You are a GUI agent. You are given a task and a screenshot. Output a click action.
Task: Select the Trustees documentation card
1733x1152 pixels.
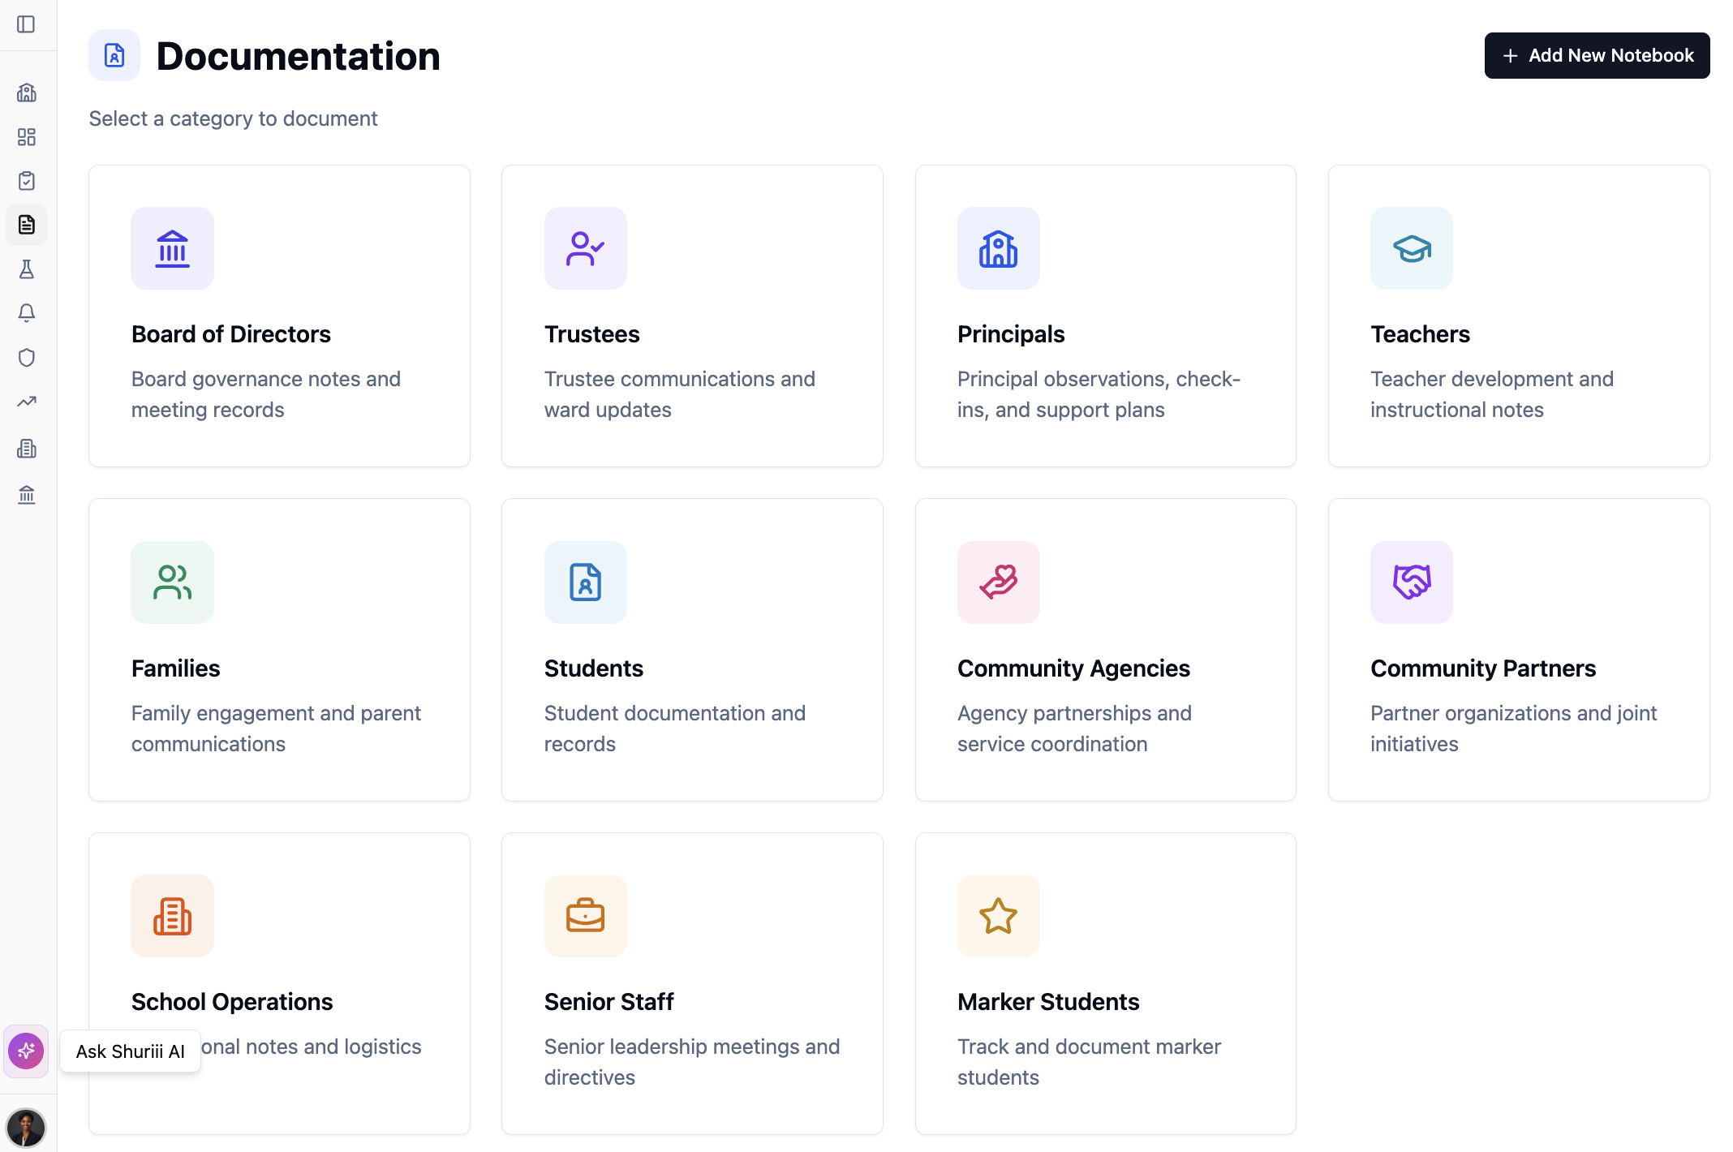(x=692, y=316)
